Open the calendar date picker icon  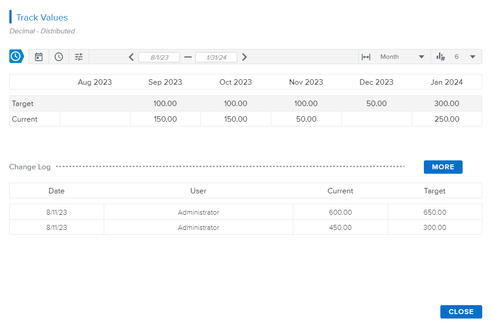39,57
